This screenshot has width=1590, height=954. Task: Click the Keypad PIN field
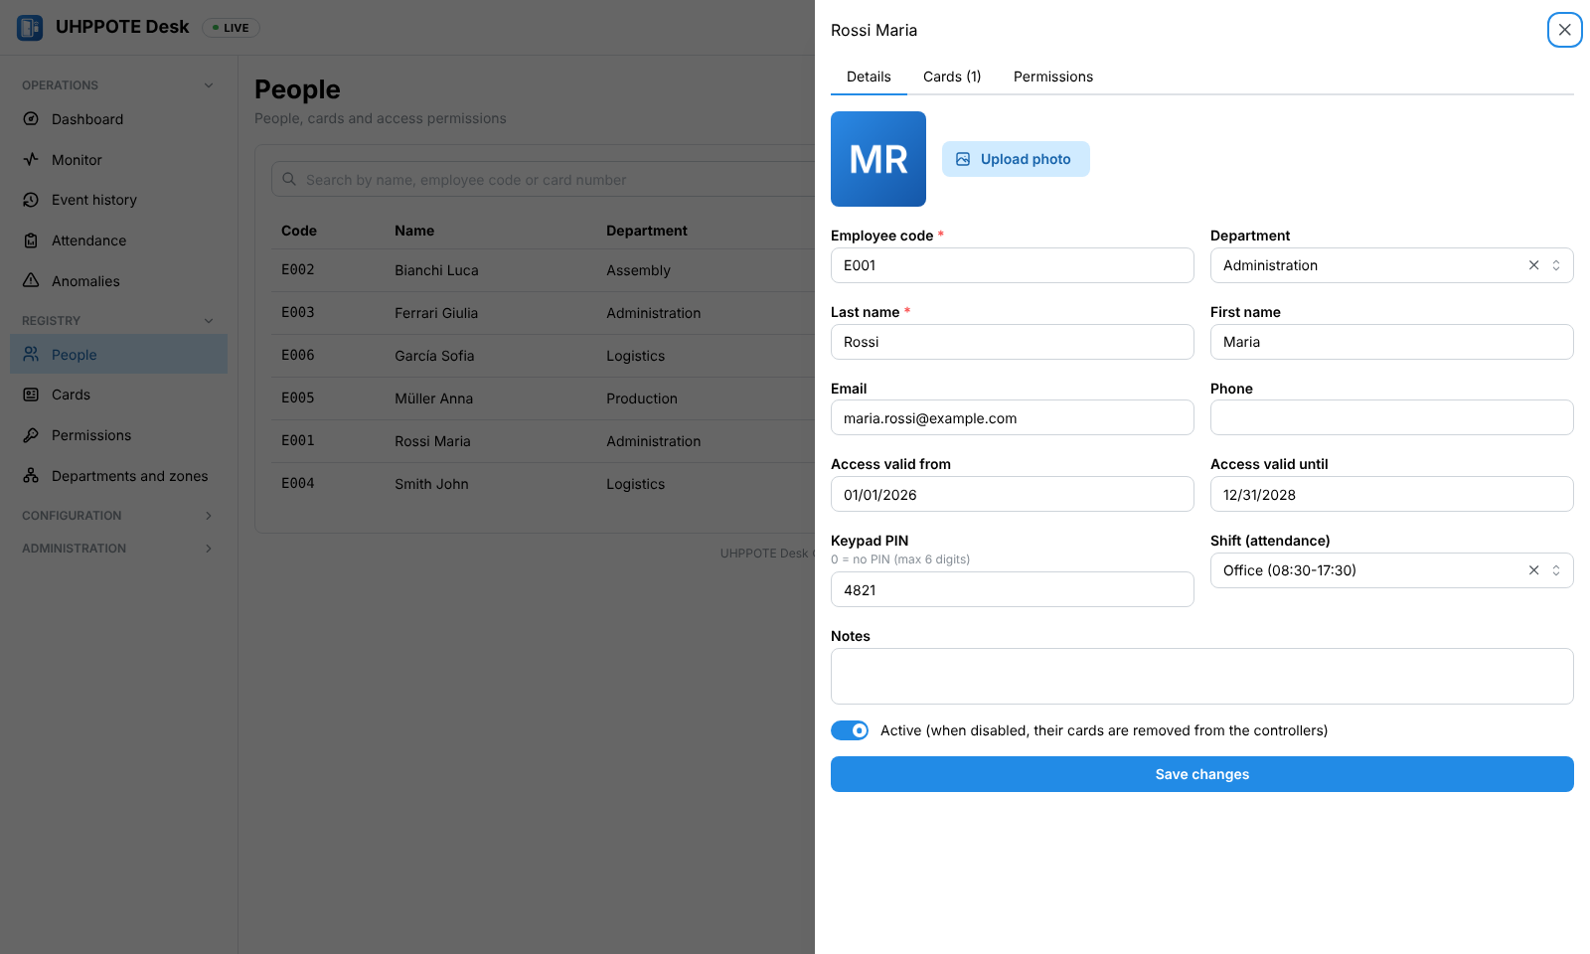(1013, 589)
